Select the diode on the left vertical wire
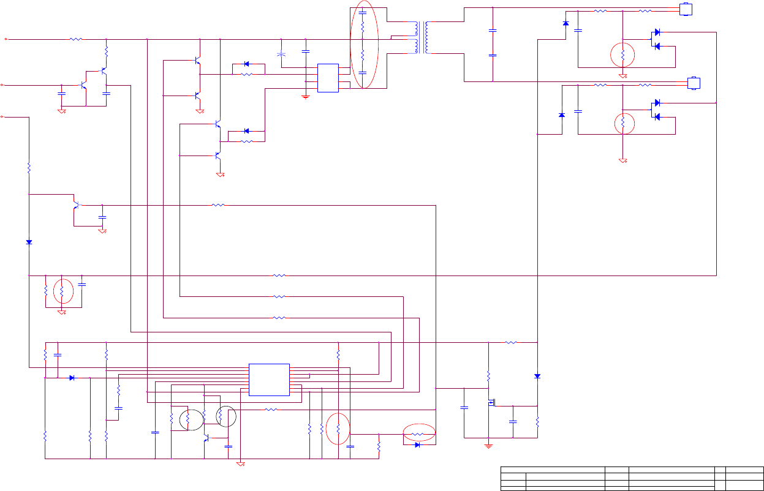 [x=29, y=242]
